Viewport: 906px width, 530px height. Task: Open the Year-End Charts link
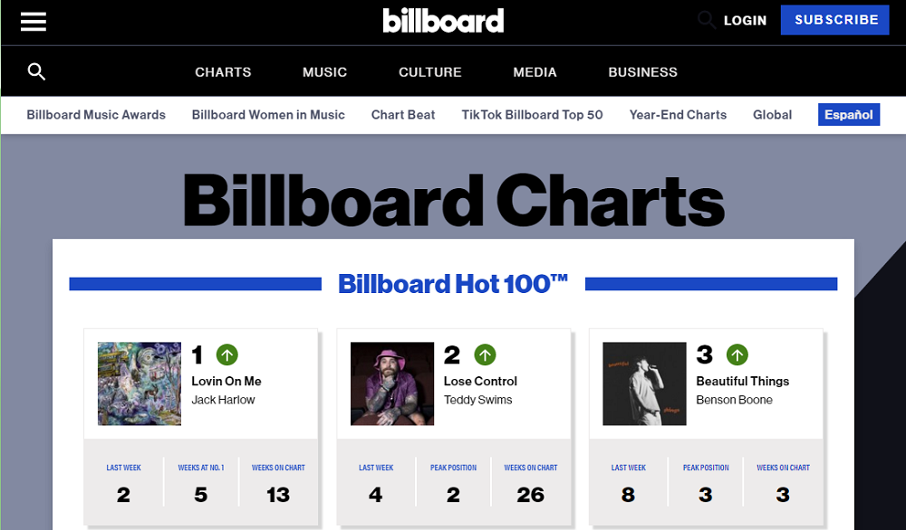click(x=678, y=115)
